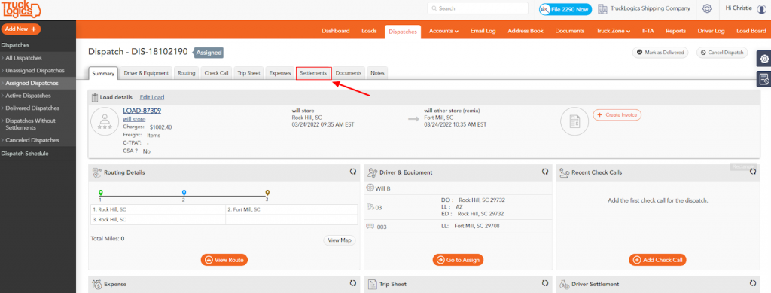
Task: Switch to the Notes tab
Action: pyautogui.click(x=377, y=73)
